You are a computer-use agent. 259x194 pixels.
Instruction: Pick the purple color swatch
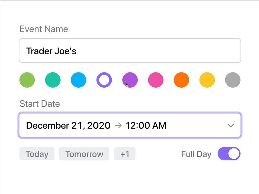[130, 80]
